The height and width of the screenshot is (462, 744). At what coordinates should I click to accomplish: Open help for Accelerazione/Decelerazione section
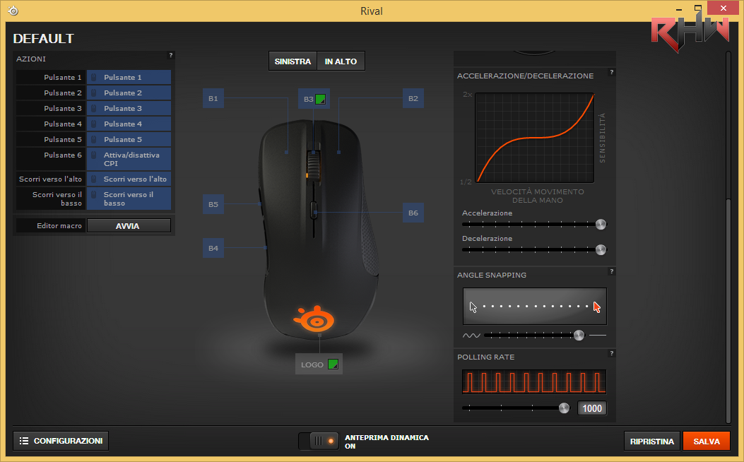click(x=612, y=73)
